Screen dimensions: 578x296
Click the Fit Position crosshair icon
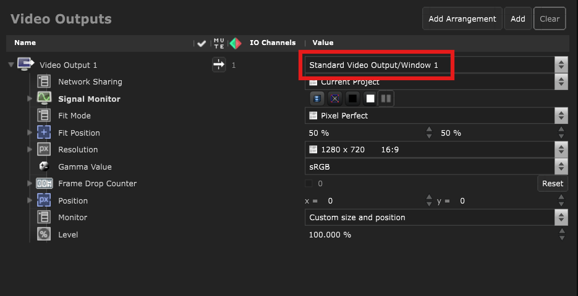pos(44,133)
